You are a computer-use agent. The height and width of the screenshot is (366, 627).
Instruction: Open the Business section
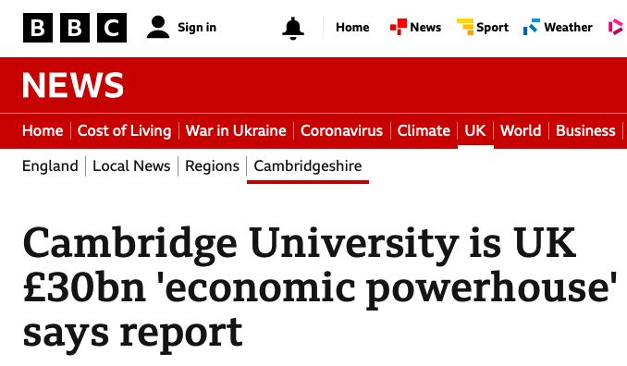pyautogui.click(x=585, y=130)
